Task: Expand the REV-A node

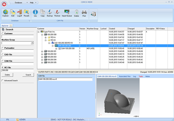Action: tap(46, 37)
